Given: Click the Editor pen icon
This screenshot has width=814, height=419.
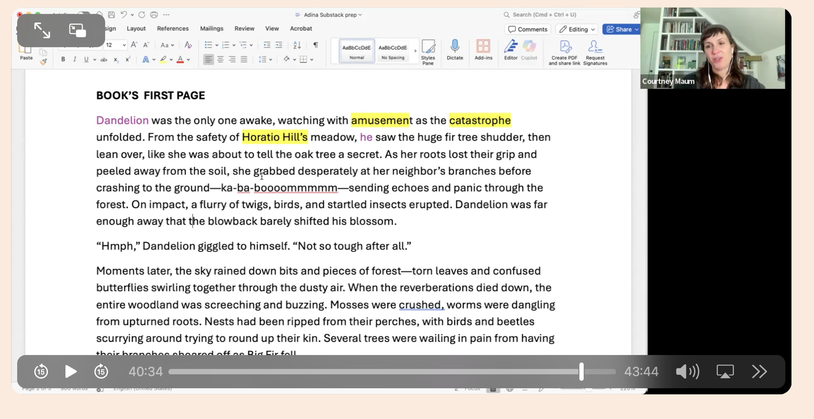Looking at the screenshot, I should (511, 49).
